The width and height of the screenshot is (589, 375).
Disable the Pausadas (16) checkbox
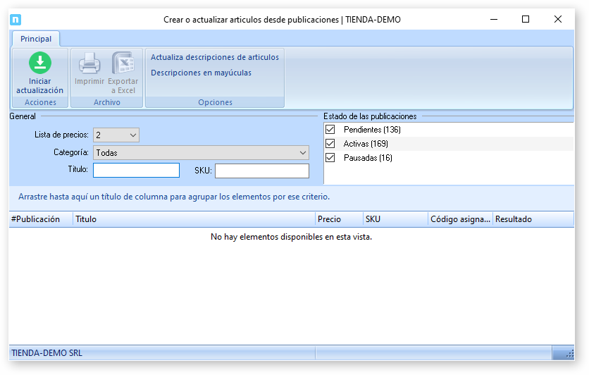[x=330, y=158]
